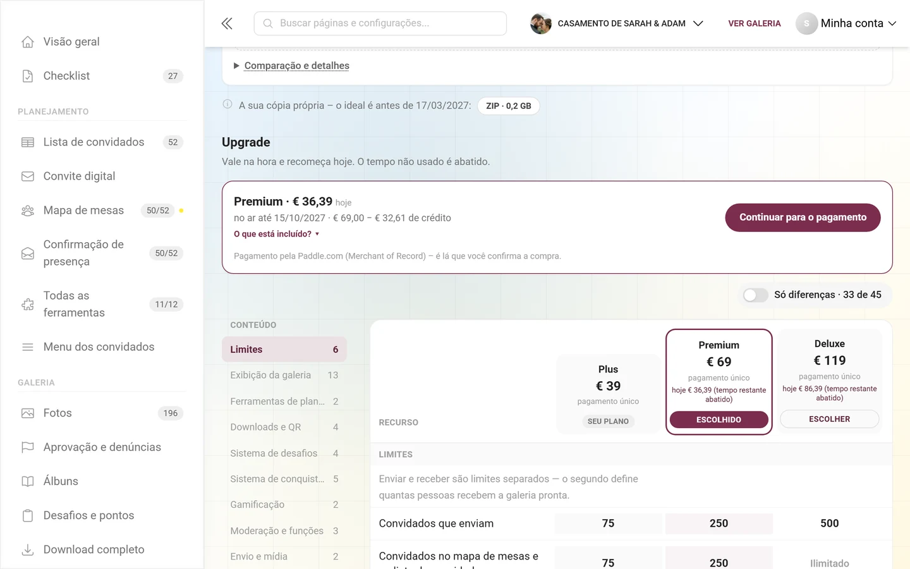Click the couple avatar thumbnail in header
This screenshot has width=910, height=569.
pos(541,23)
